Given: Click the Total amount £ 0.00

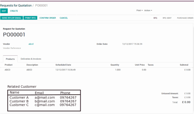Looking at the screenshot, I should coord(186,102).
